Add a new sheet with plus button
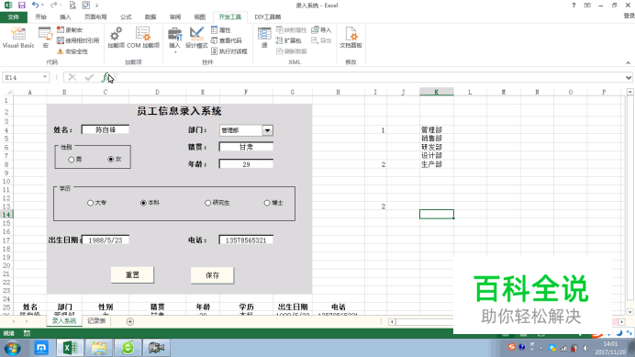635x357 pixels. [130, 321]
